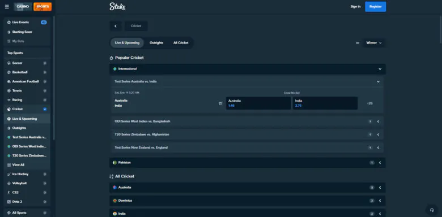Image resolution: width=442 pixels, height=217 pixels.
Task: Expand ODI Series West Indies vs. Bangladesh
Action: tap(378, 121)
